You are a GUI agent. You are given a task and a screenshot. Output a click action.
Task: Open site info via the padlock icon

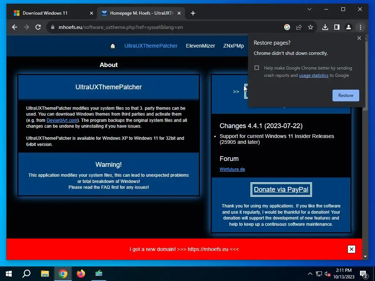point(53,27)
